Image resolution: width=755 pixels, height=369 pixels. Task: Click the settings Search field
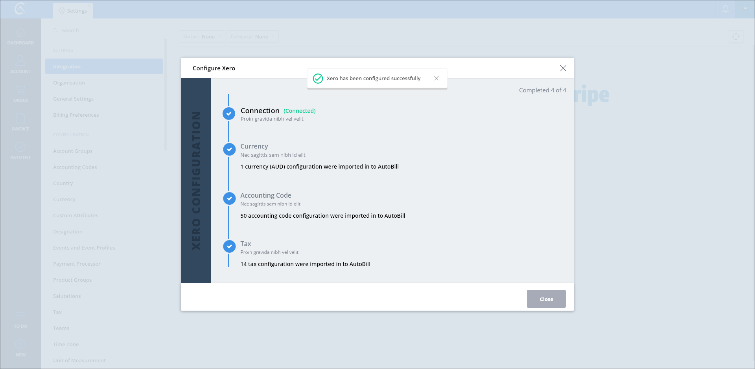pos(106,30)
